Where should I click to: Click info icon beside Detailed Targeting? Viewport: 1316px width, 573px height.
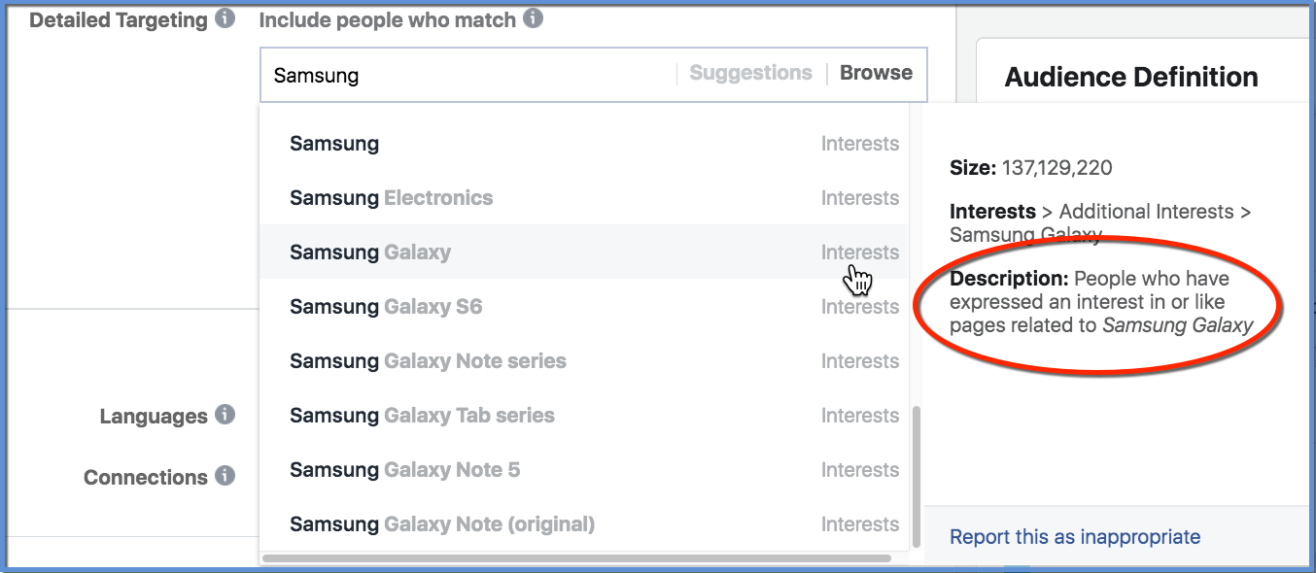(x=225, y=18)
